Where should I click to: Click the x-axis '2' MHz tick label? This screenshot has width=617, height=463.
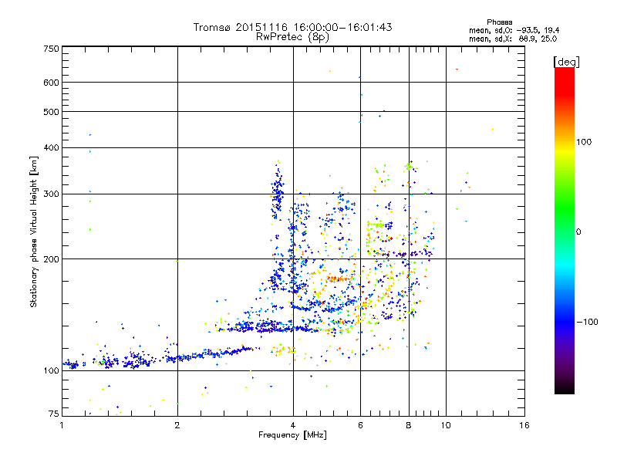click(177, 425)
